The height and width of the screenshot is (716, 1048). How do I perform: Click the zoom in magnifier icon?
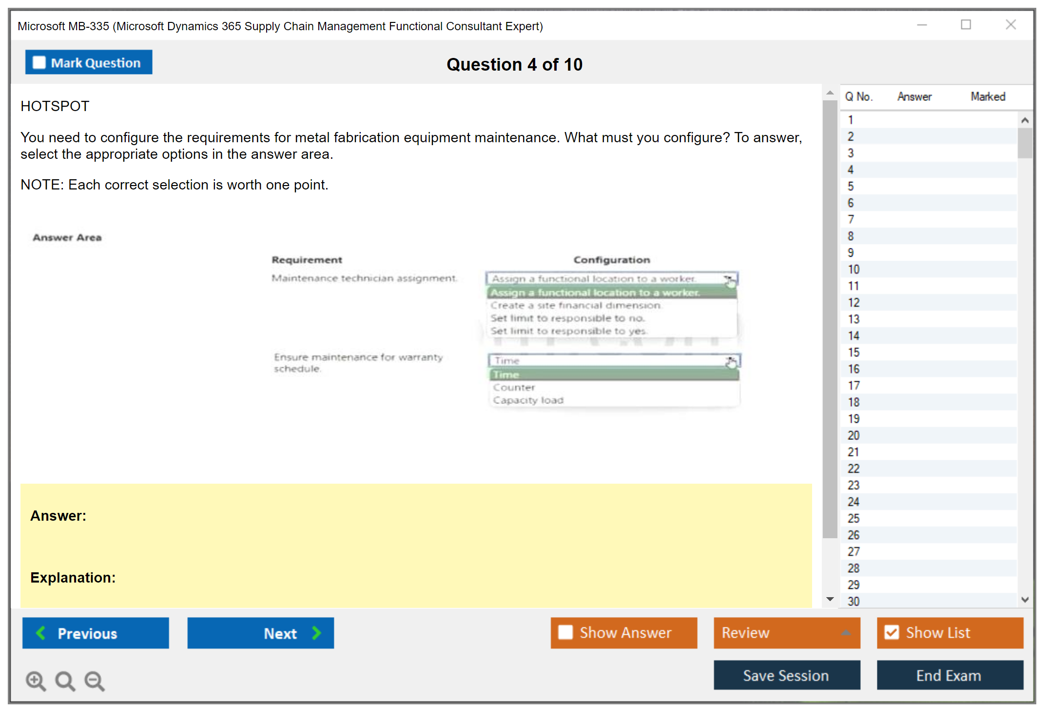pyautogui.click(x=36, y=680)
